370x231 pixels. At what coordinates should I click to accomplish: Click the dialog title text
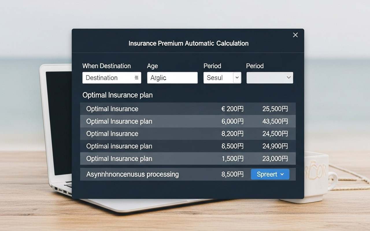tap(188, 43)
